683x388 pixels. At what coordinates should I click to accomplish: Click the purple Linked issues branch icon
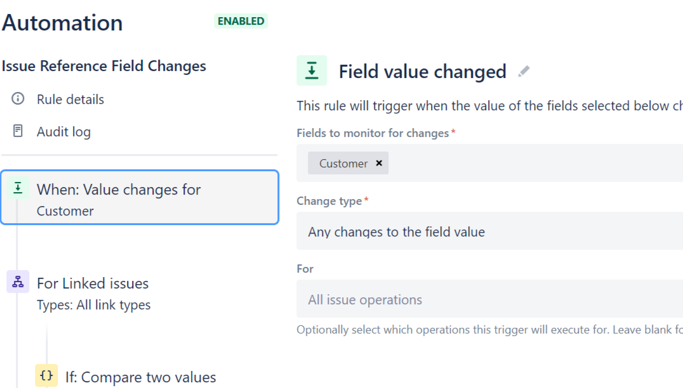coord(18,282)
